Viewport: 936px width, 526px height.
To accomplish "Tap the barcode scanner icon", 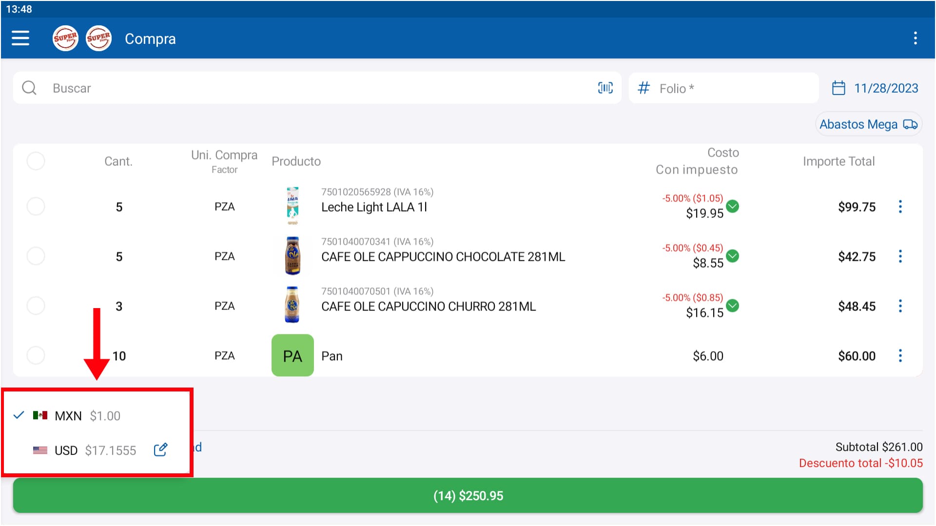I will [x=605, y=88].
